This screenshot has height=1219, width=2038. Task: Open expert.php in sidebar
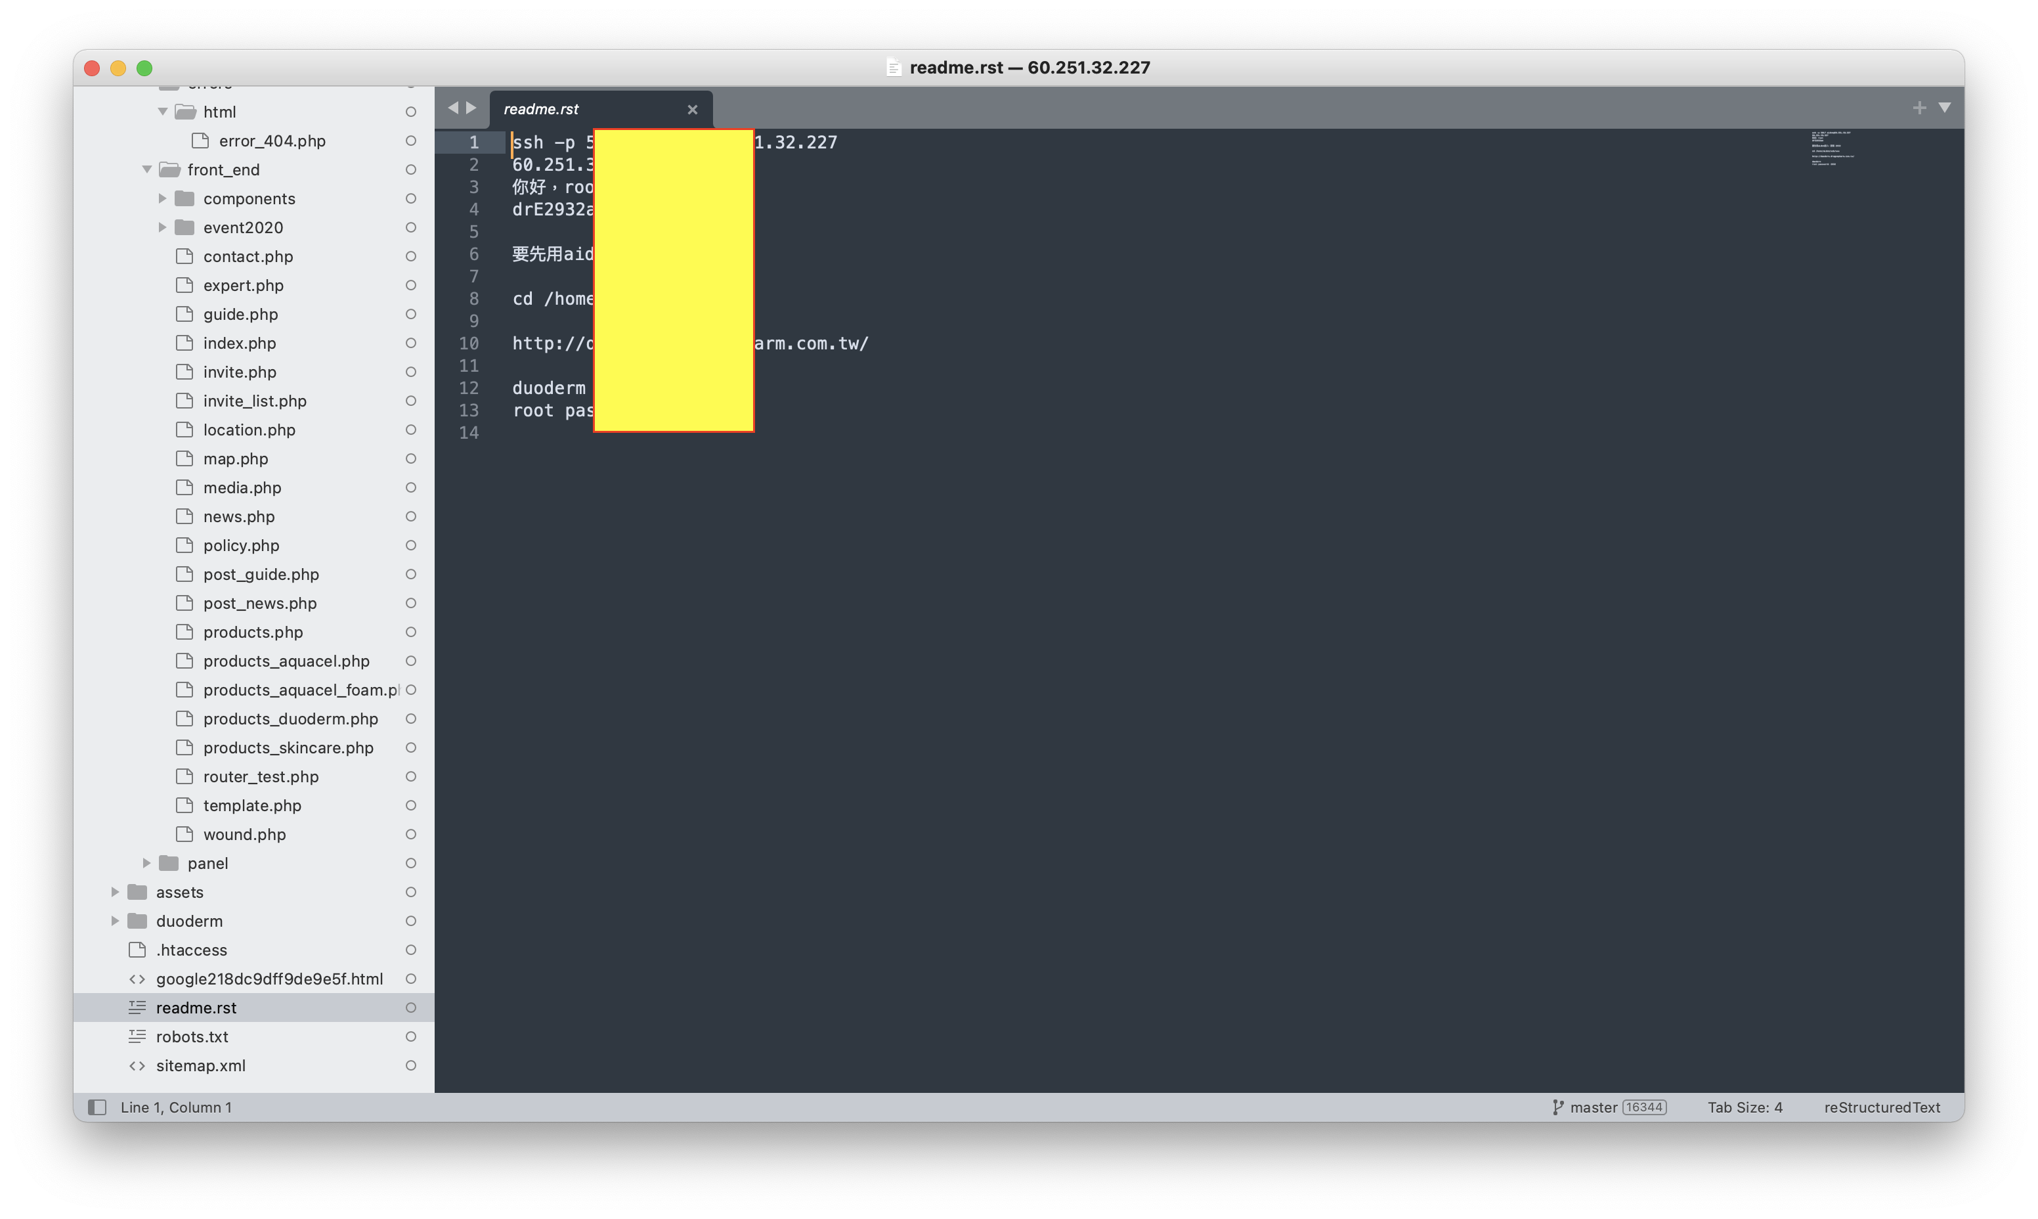[x=243, y=285]
